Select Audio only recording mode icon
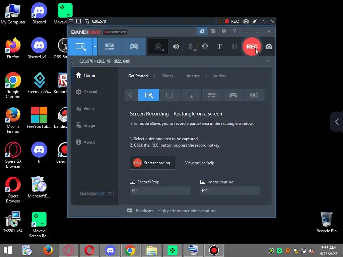This screenshot has width=343, height=257. [x=254, y=95]
